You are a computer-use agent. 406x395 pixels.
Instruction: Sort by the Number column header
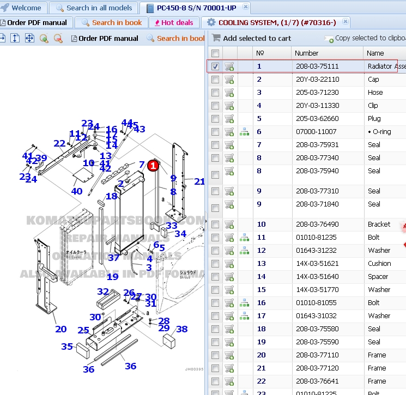[328, 53]
